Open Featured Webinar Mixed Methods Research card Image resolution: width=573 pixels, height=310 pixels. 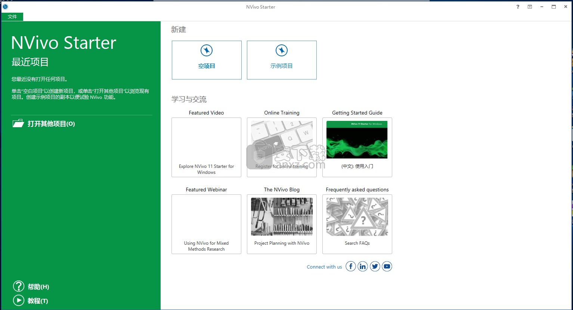pos(207,224)
